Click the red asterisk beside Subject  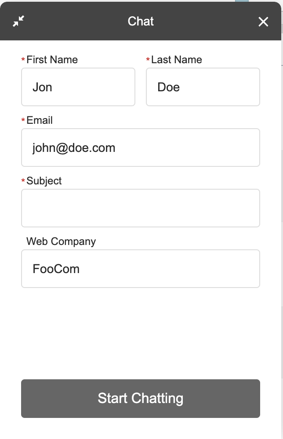(23, 182)
